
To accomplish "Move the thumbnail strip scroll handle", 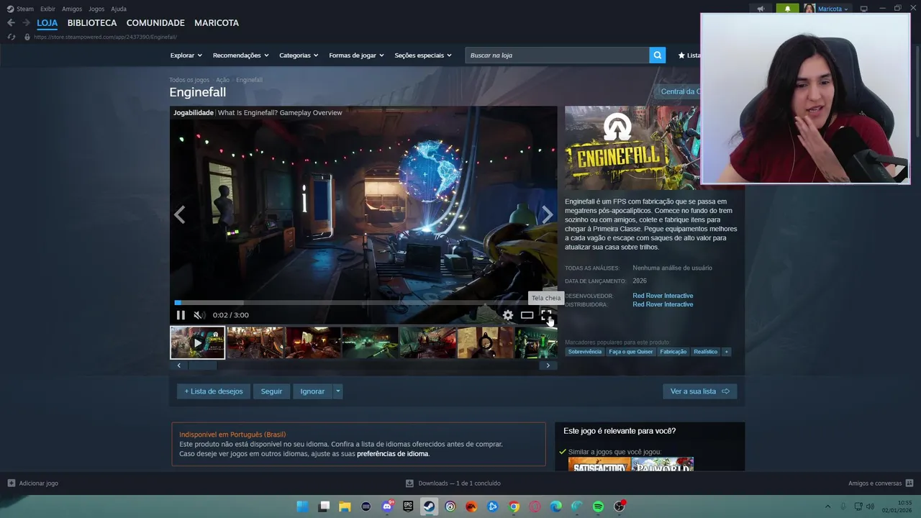I will [x=202, y=365].
